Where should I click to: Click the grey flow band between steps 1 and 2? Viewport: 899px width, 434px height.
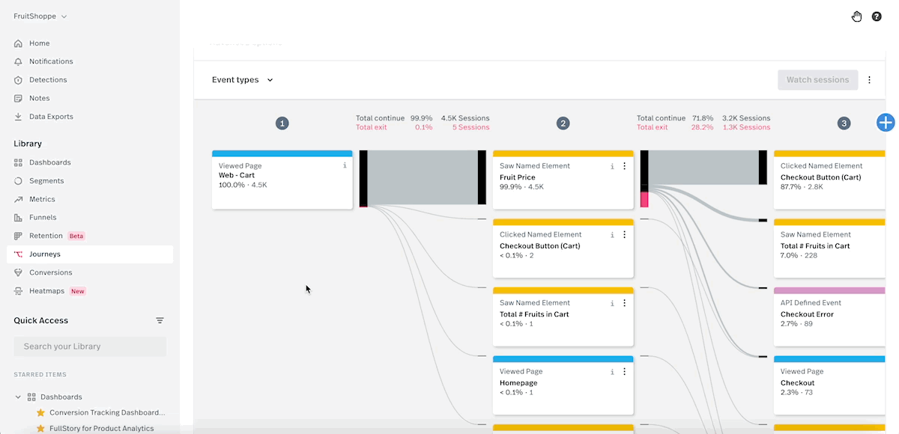423,177
